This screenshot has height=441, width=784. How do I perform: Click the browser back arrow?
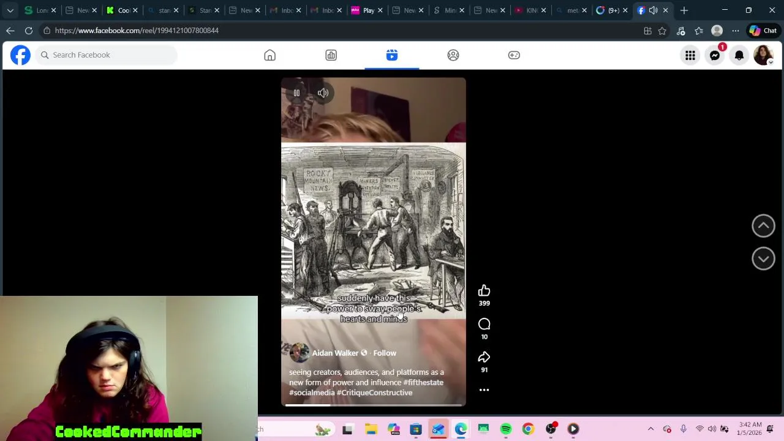click(x=10, y=31)
